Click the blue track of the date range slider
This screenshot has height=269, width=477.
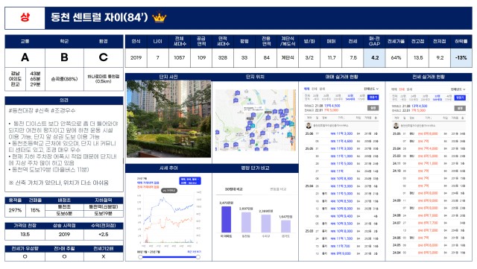tap(169, 257)
